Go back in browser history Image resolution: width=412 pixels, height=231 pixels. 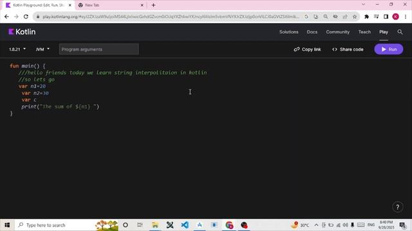[x=6, y=17]
